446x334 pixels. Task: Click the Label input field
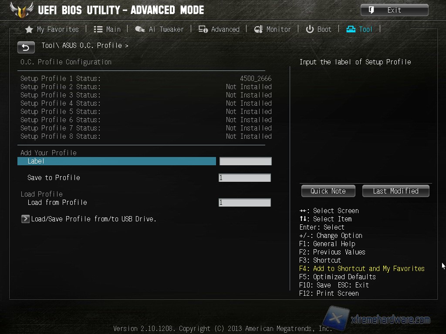pos(246,161)
